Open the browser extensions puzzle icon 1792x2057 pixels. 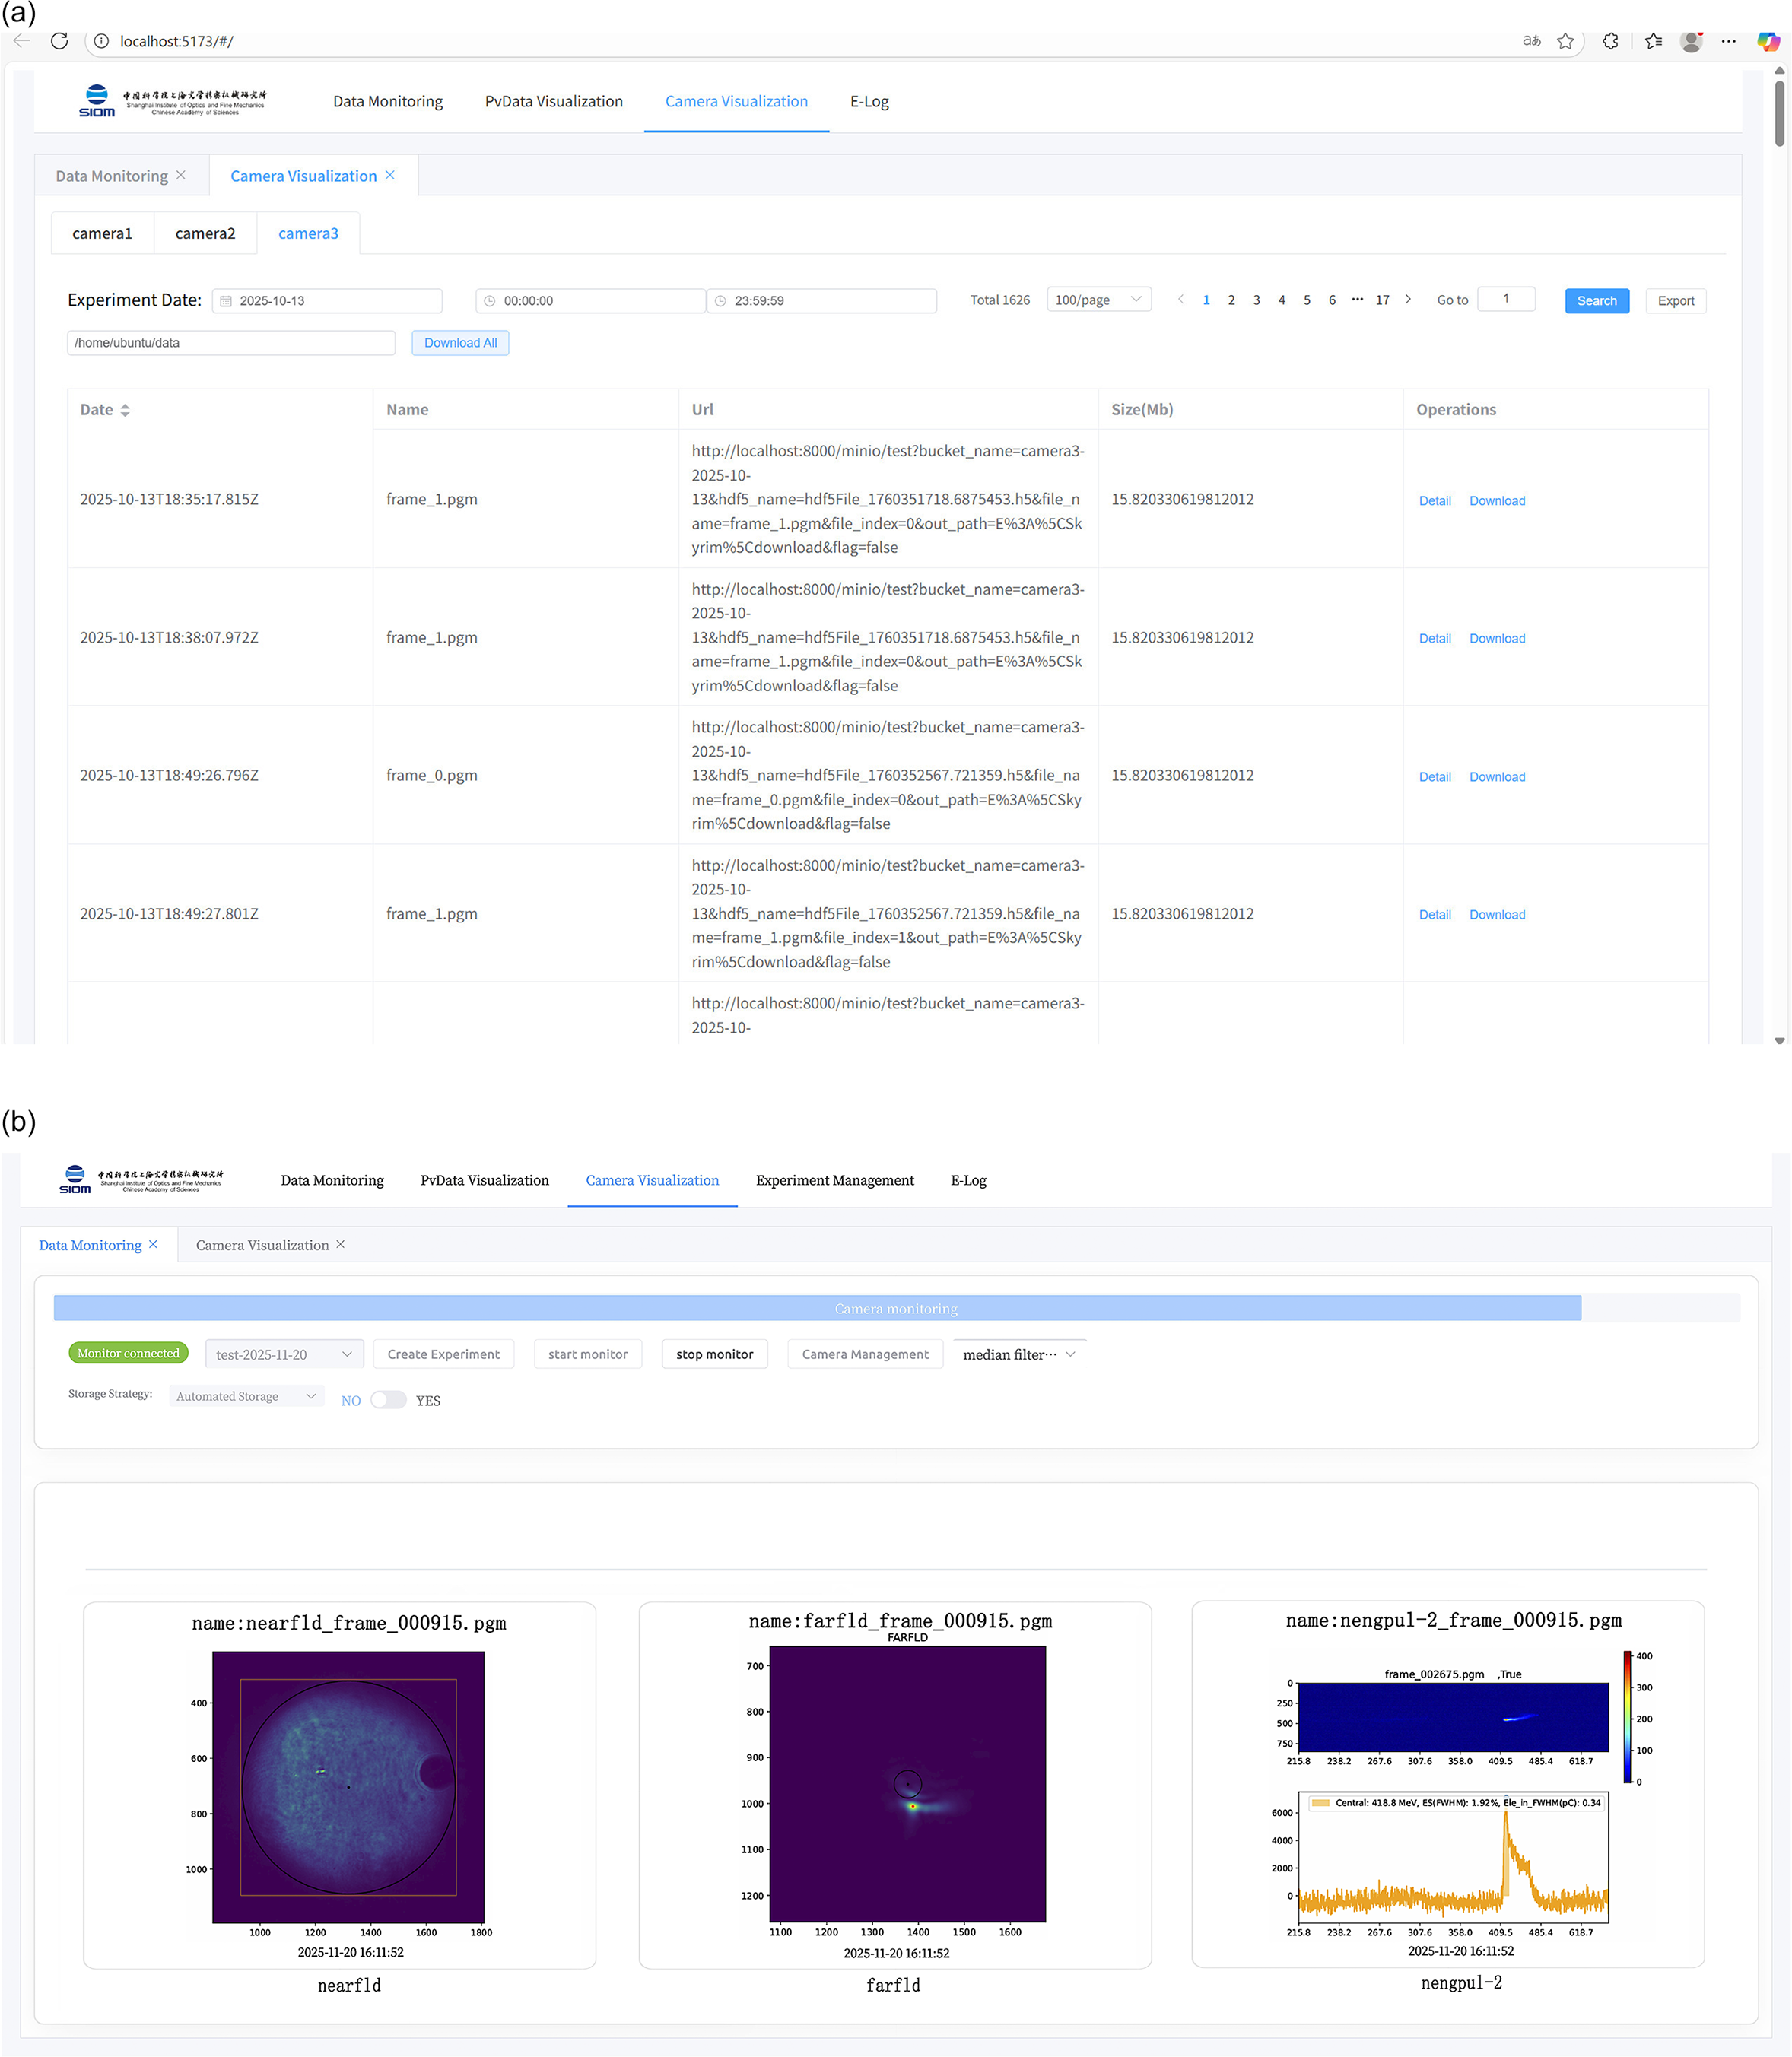1610,41
